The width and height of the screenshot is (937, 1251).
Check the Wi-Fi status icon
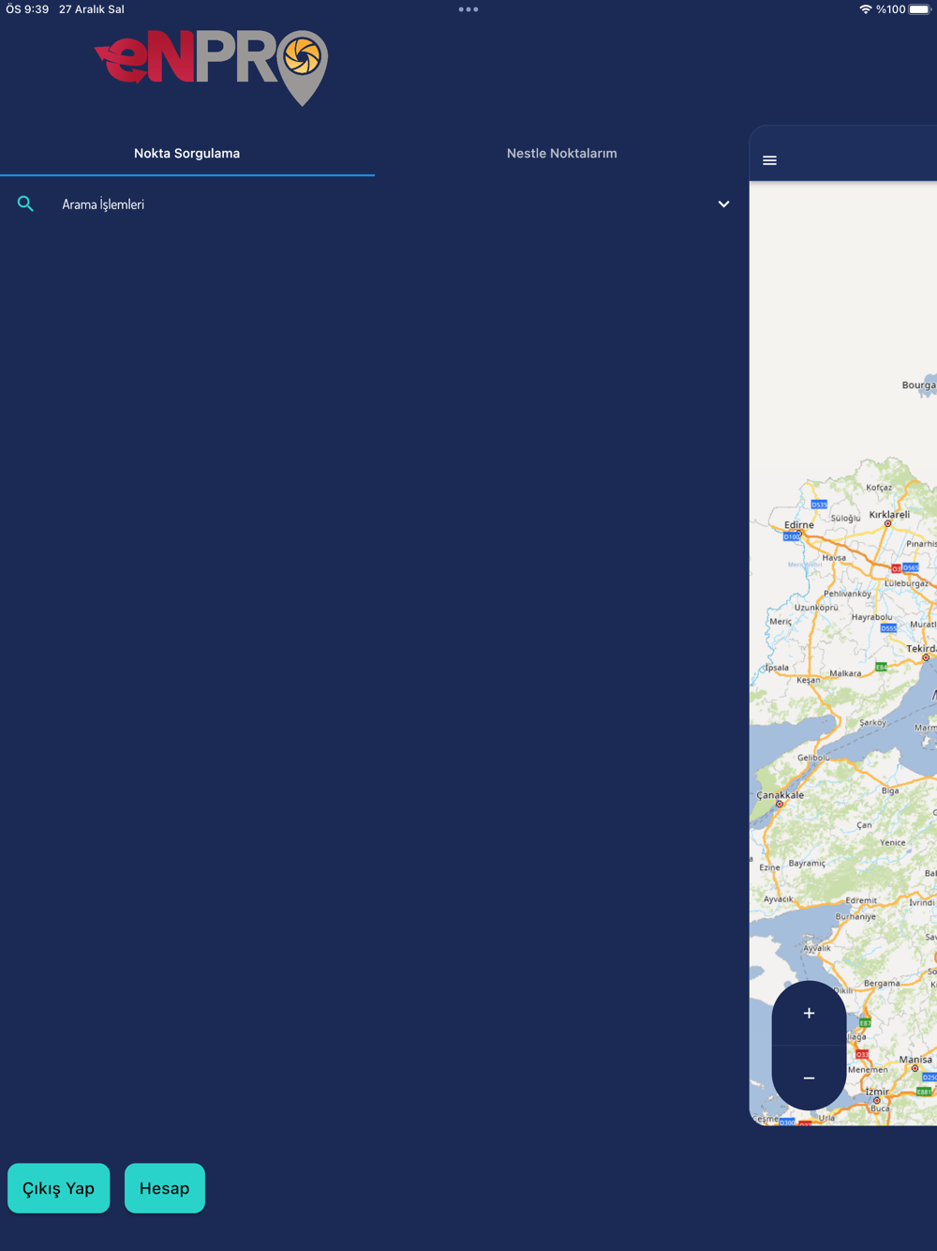(x=865, y=9)
